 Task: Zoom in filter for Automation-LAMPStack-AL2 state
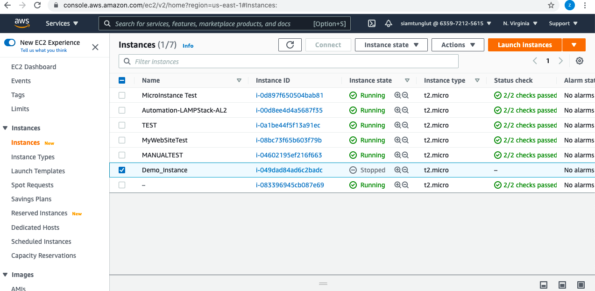(397, 110)
